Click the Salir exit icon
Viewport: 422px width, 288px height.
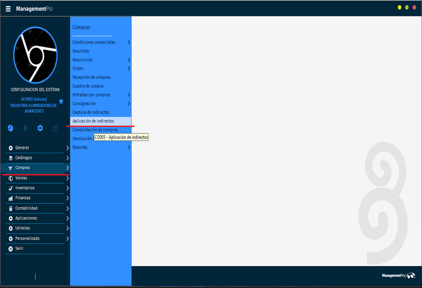(11, 249)
